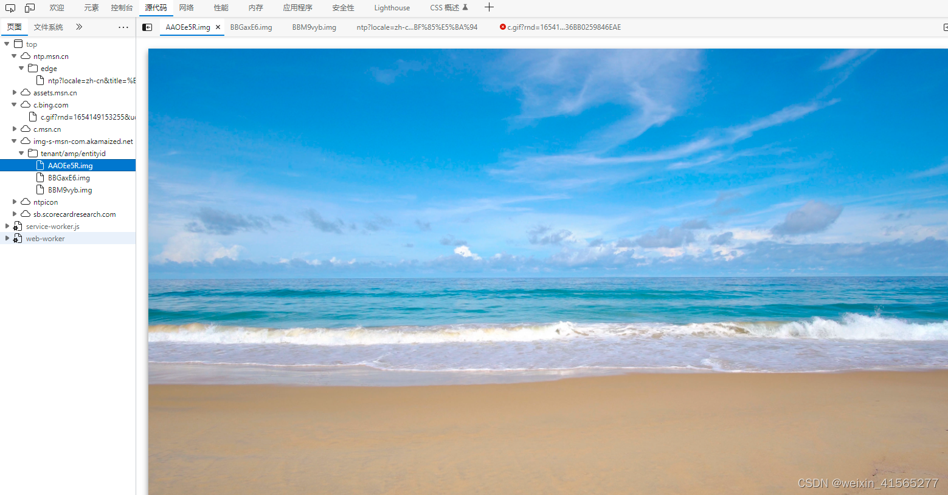The height and width of the screenshot is (495, 948).
Task: Click the ntp.msn.cn cloud icon
Action: click(26, 56)
